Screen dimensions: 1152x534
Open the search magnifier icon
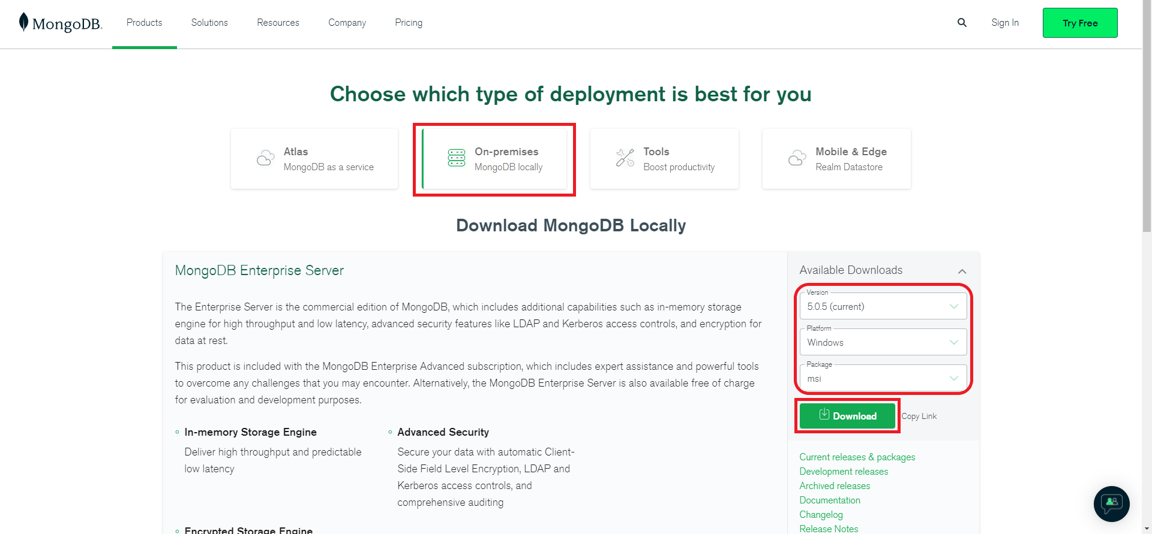tap(962, 23)
